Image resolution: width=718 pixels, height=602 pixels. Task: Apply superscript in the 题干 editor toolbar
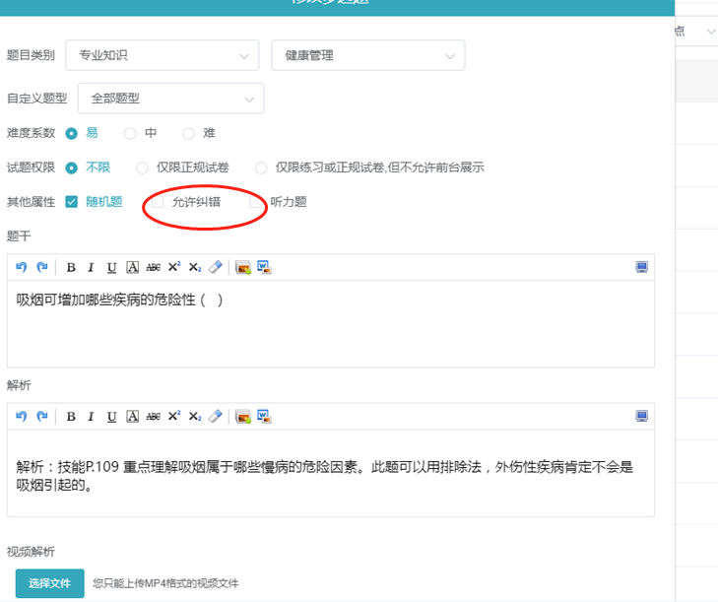coord(174,267)
